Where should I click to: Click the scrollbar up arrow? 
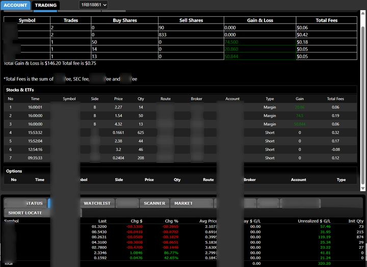pyautogui.click(x=363, y=13)
